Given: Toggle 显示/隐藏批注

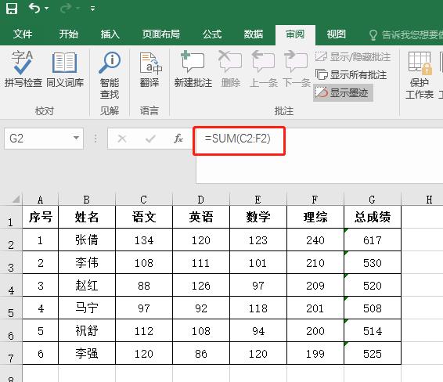Looking at the screenshot, I should [353, 57].
